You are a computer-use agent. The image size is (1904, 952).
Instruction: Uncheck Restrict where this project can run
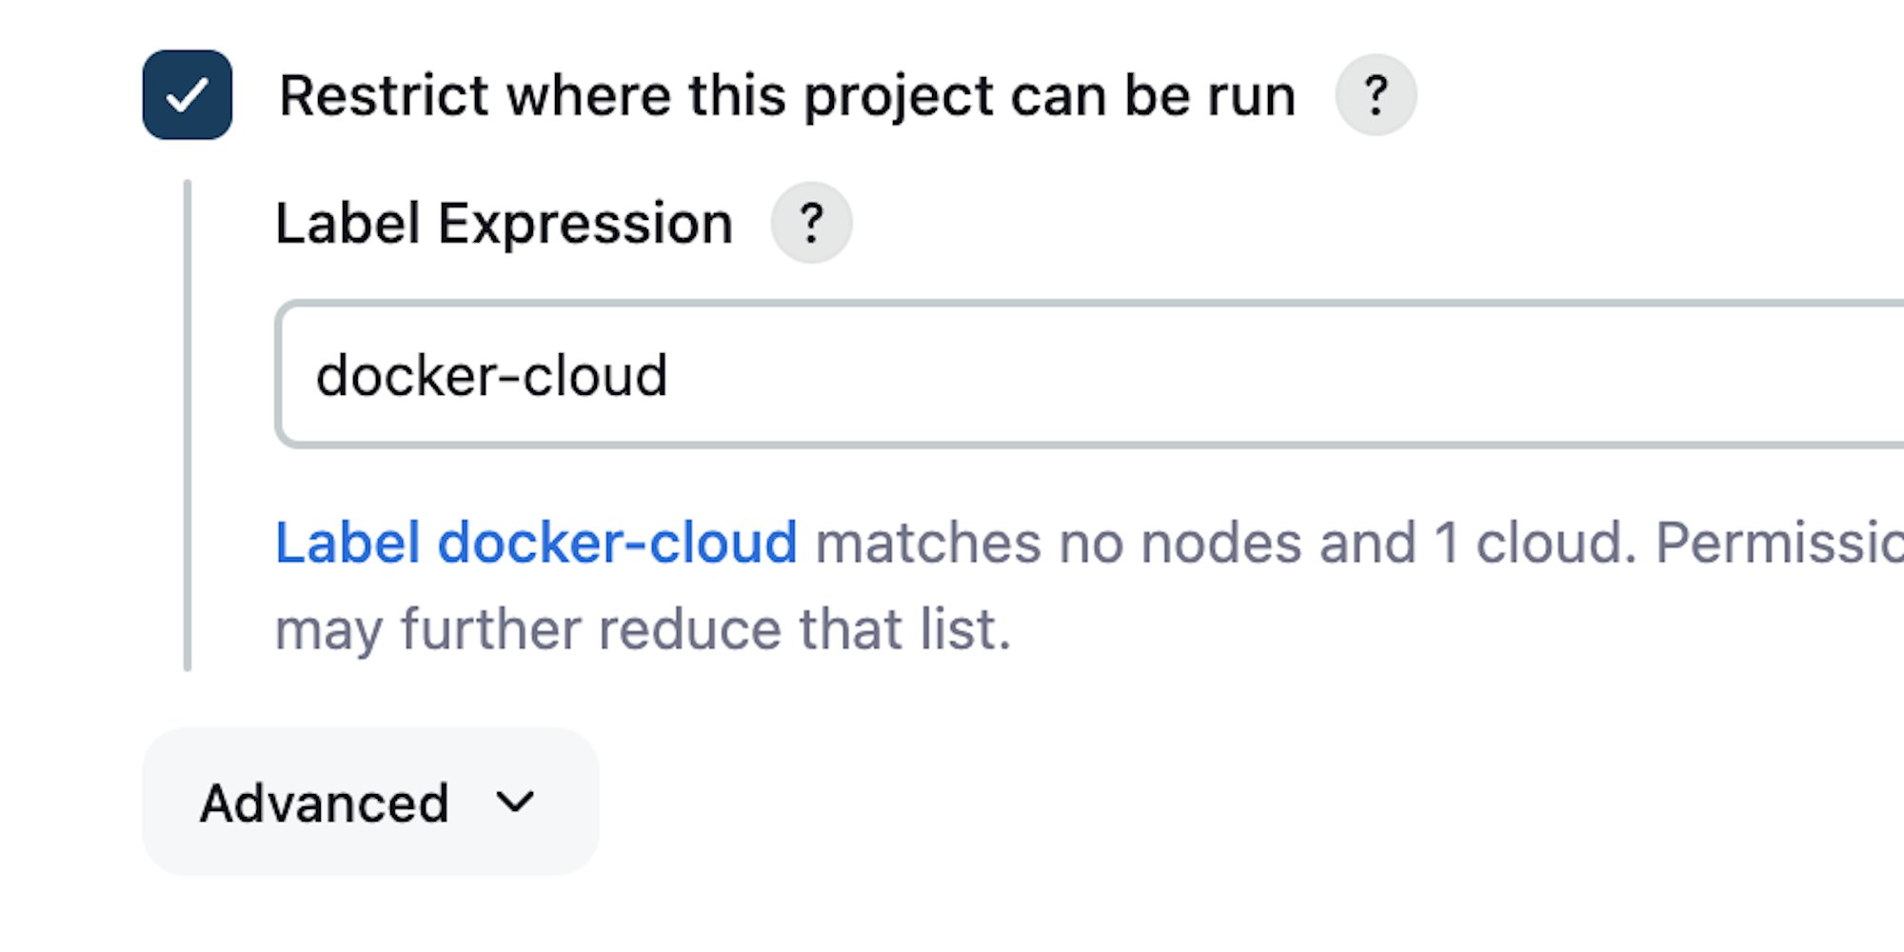pos(188,95)
